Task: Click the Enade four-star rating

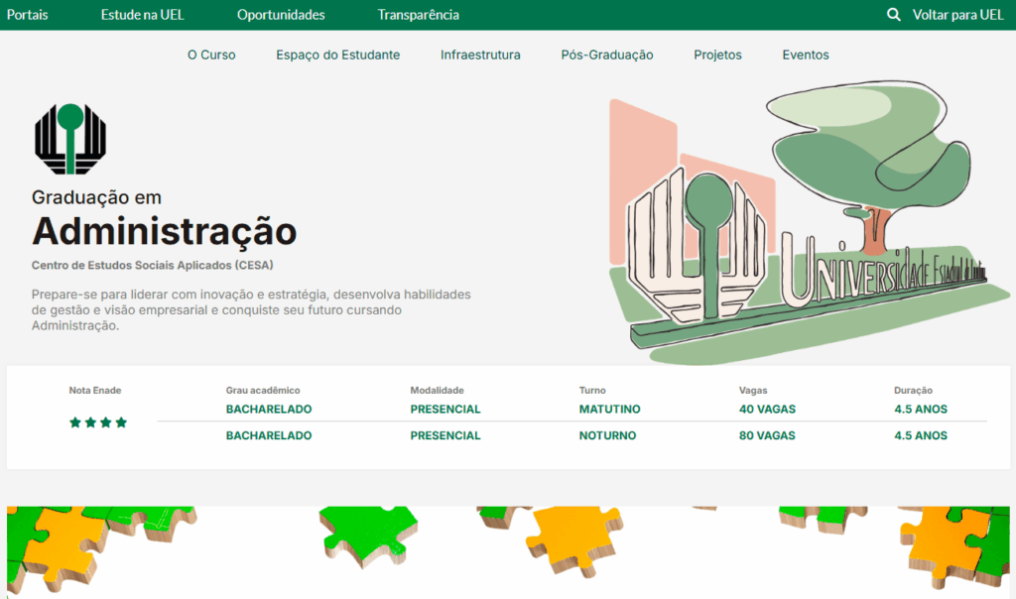Action: coord(98,422)
